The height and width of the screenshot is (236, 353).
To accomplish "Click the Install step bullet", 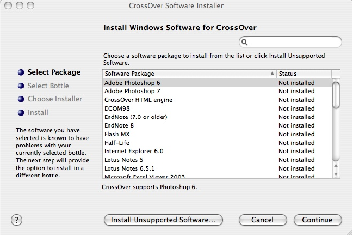I will [x=21, y=113].
